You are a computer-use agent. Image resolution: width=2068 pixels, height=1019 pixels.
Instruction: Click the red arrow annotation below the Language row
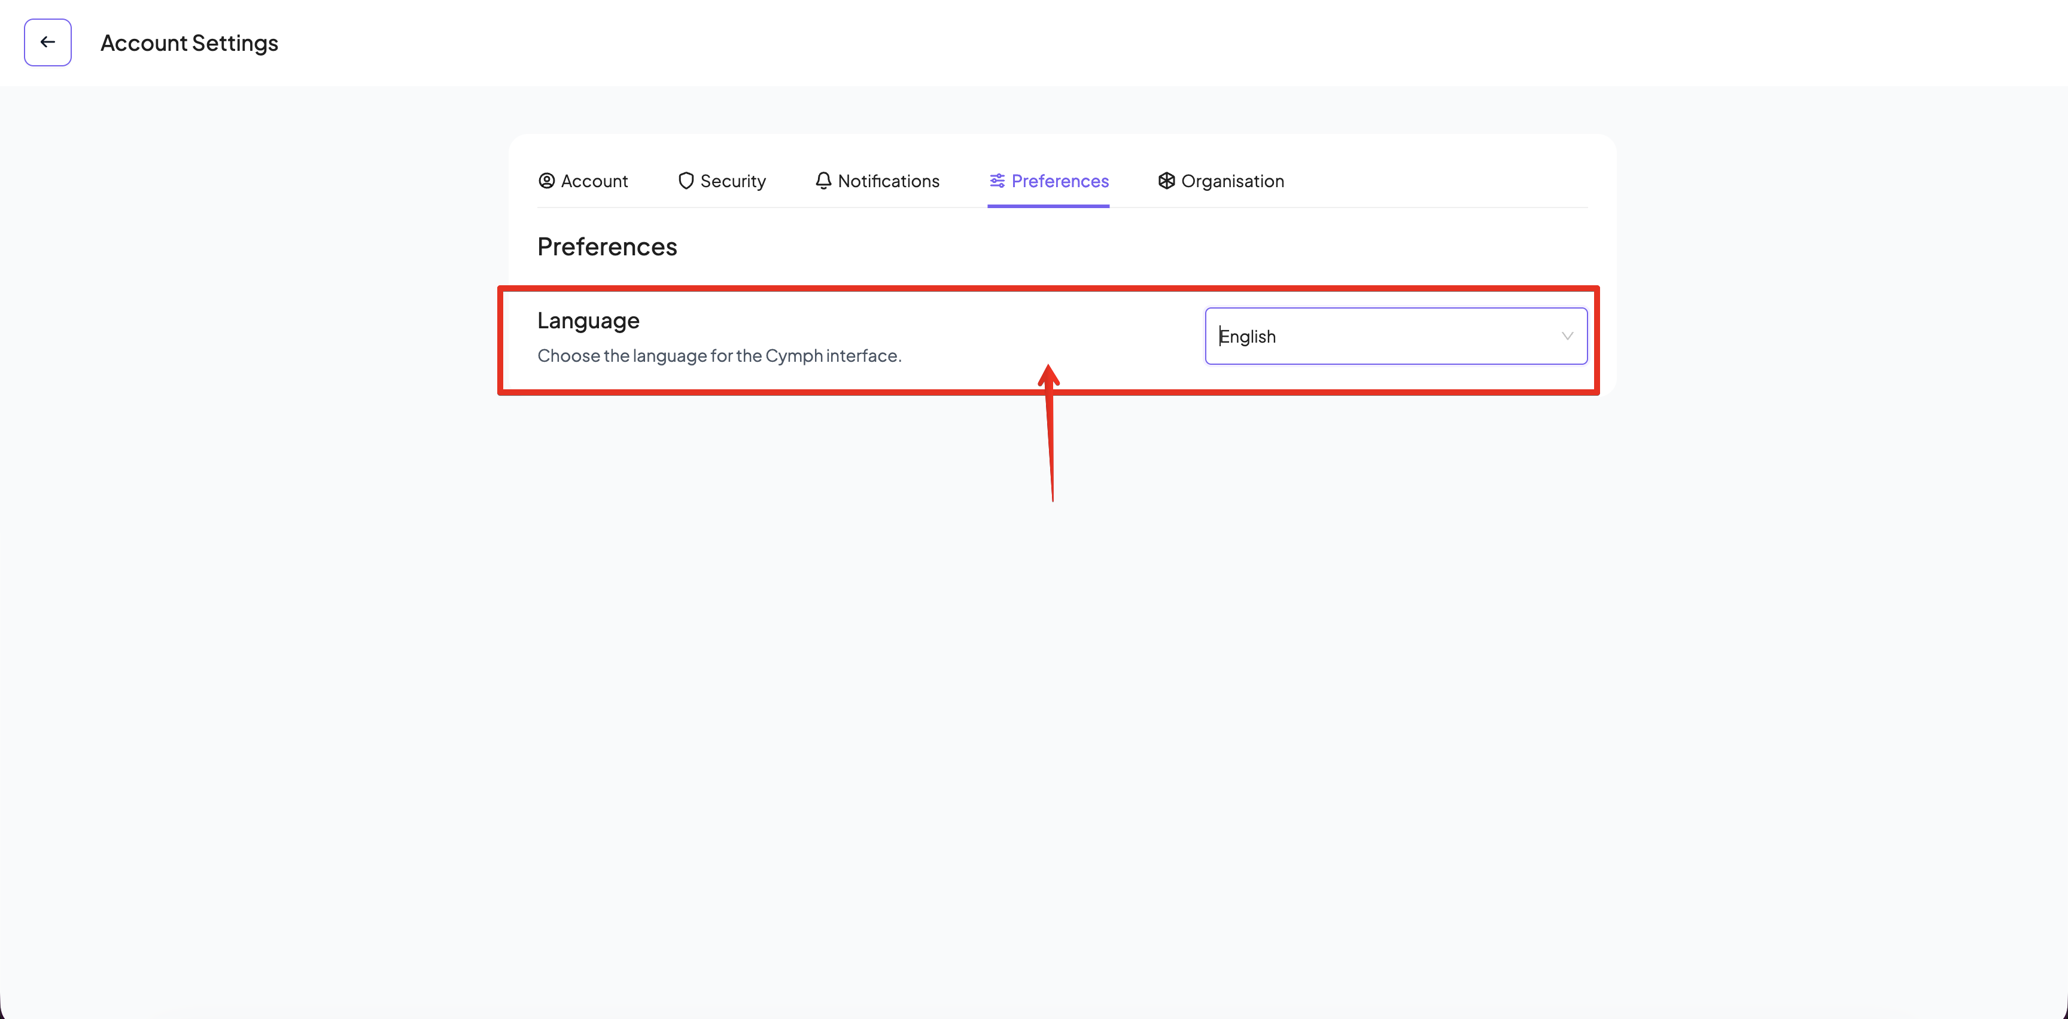1051,437
